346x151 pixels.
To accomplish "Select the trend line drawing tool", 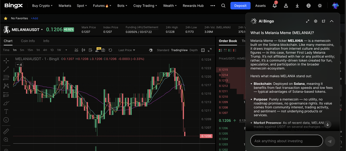I will [x=6, y=69].
